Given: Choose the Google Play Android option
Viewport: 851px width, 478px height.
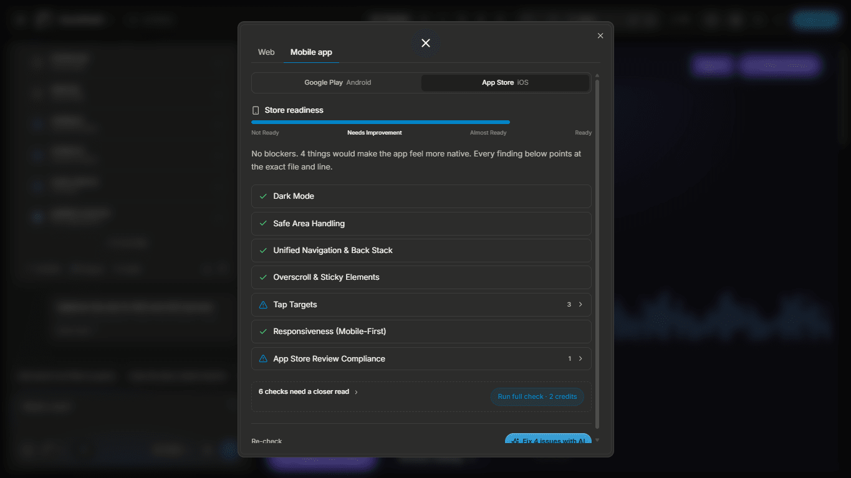Looking at the screenshot, I should coord(337,82).
